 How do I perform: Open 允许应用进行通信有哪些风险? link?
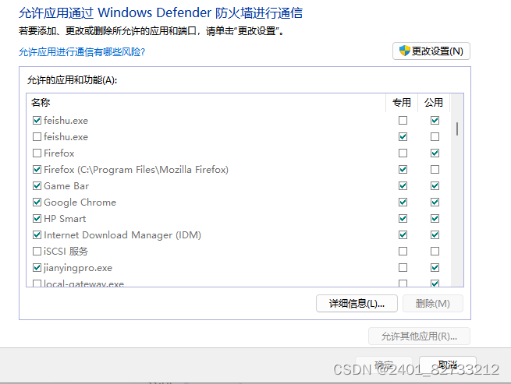[x=82, y=52]
